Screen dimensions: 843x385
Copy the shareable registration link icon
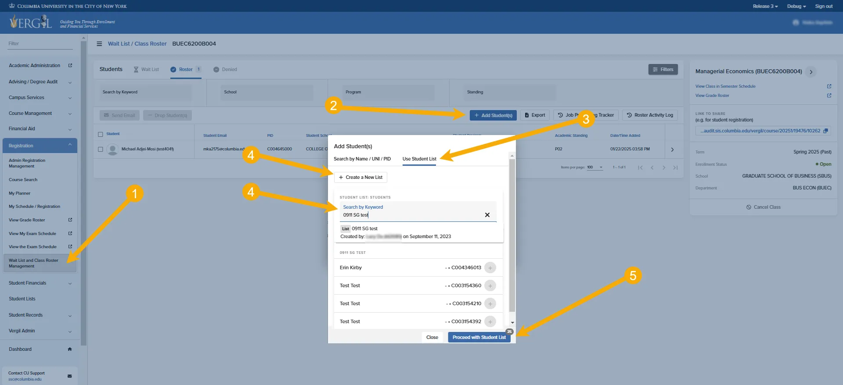(x=825, y=131)
